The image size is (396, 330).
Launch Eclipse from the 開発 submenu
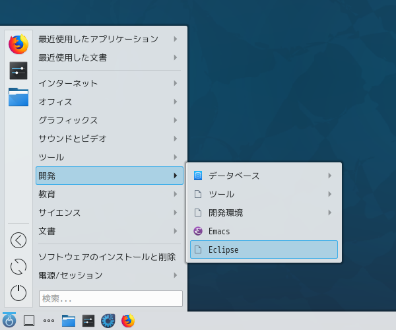(x=263, y=249)
